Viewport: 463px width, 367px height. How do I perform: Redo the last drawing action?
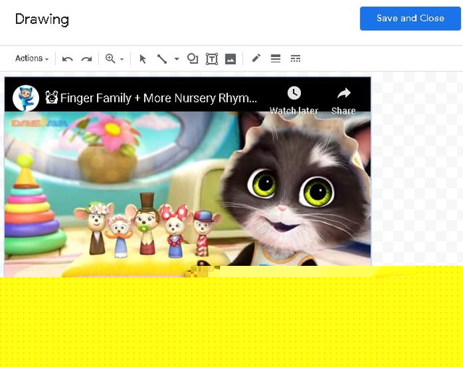(87, 59)
